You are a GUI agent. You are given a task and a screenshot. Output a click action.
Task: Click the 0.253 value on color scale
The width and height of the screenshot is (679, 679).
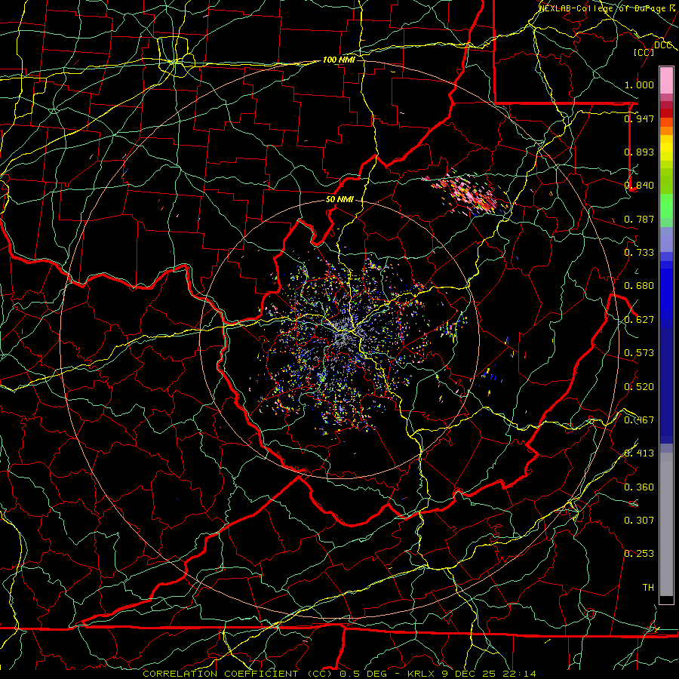639,554
